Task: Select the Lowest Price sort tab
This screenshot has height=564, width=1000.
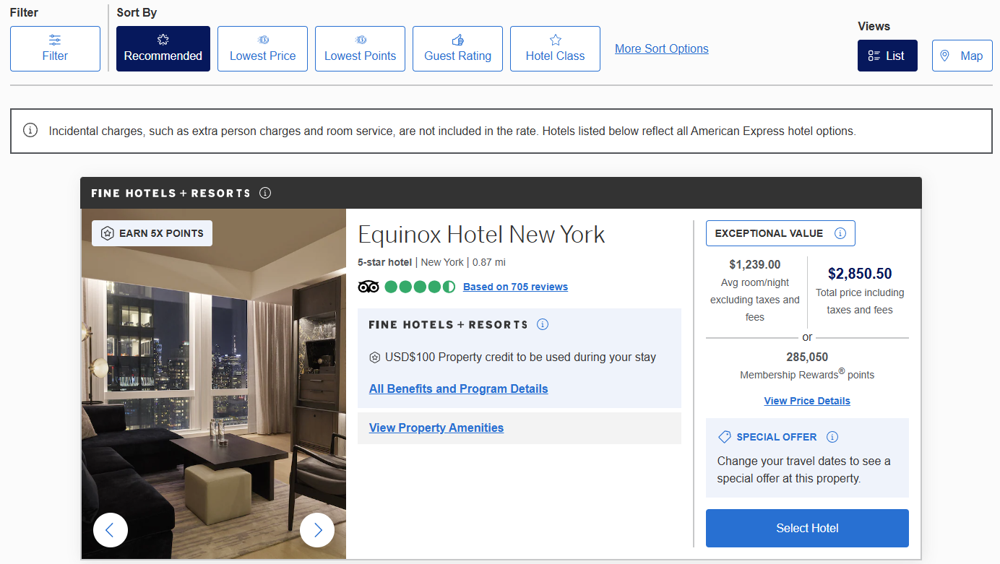Action: (262, 48)
